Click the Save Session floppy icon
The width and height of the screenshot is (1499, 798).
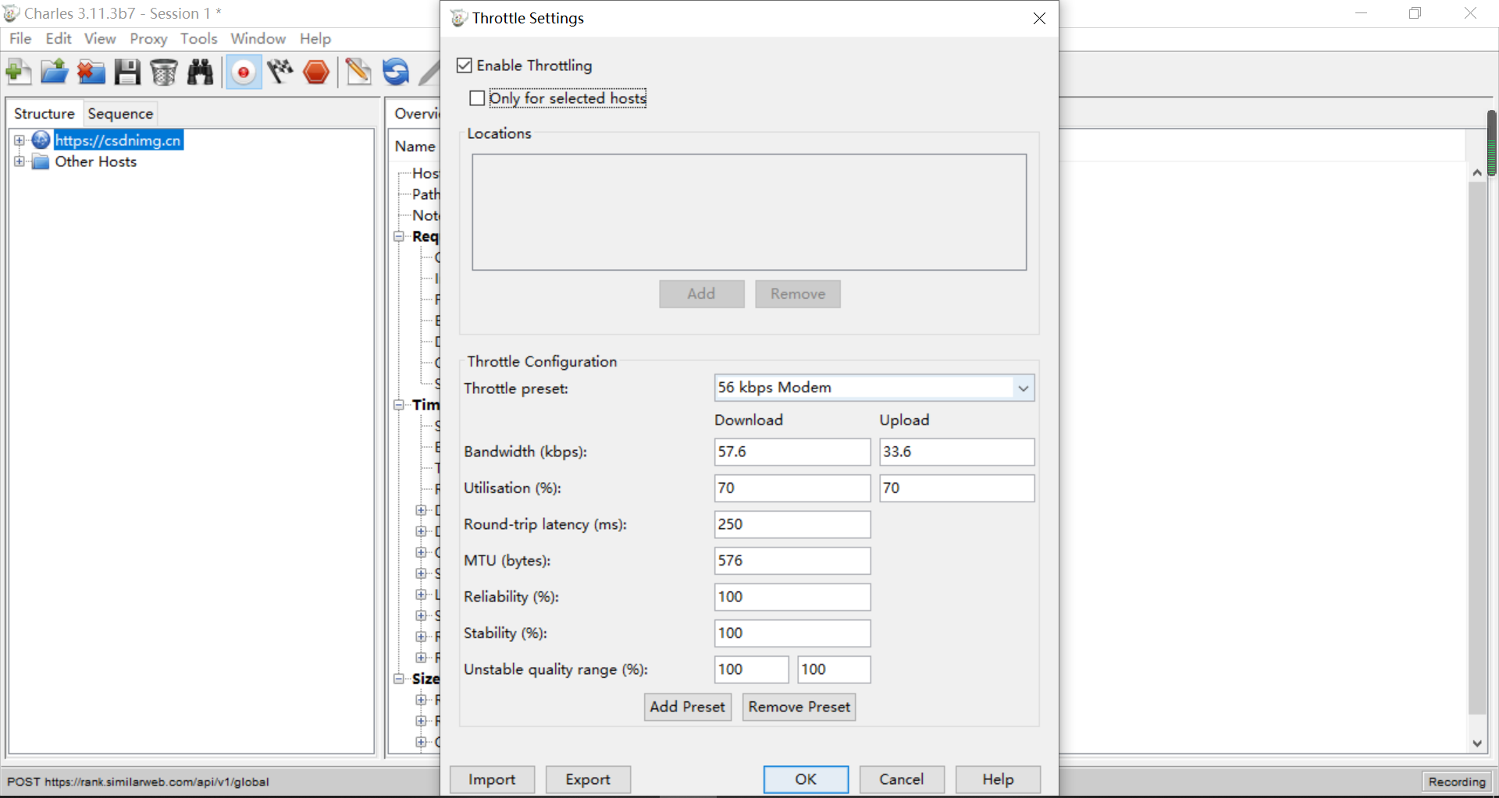click(127, 73)
